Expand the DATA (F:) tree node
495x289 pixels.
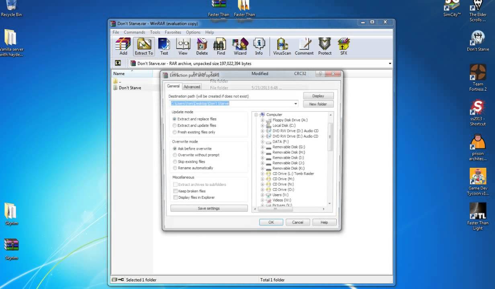click(262, 141)
